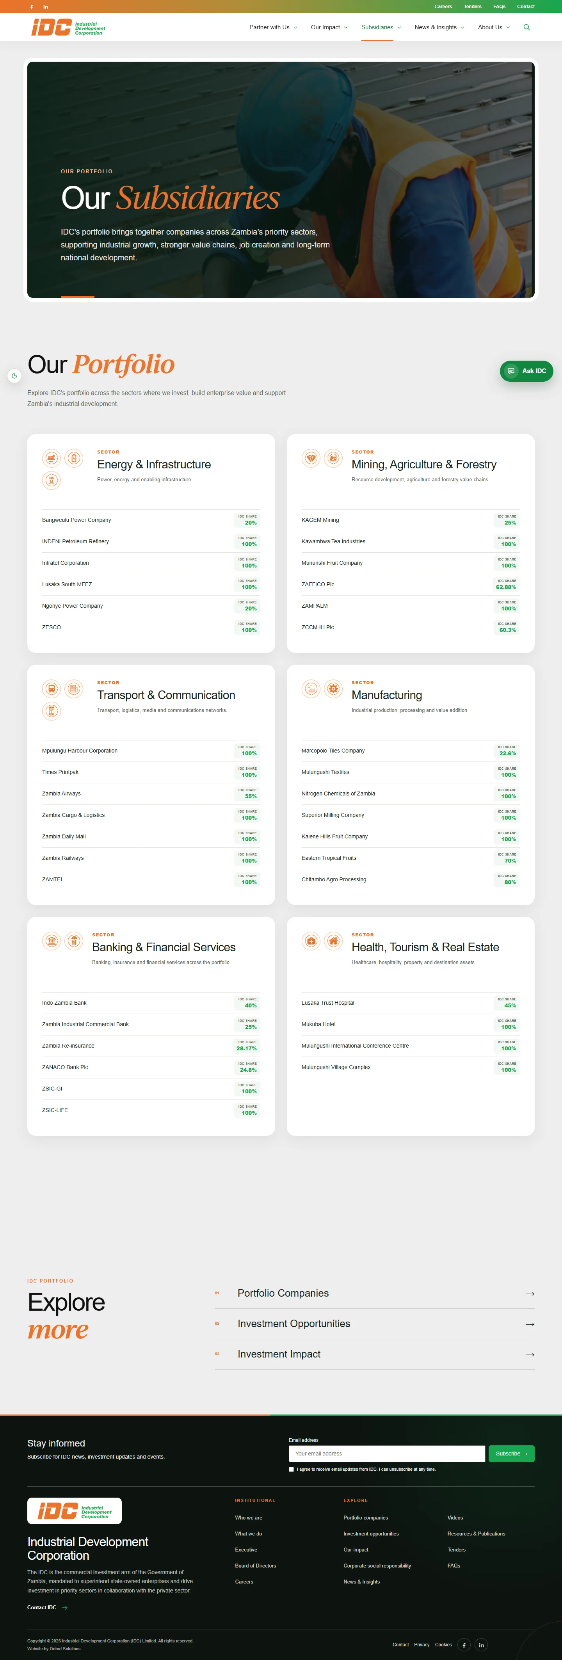Click the footer LinkedIn circle icon
Viewport: 562px width, 1660px height.
pyautogui.click(x=482, y=1644)
